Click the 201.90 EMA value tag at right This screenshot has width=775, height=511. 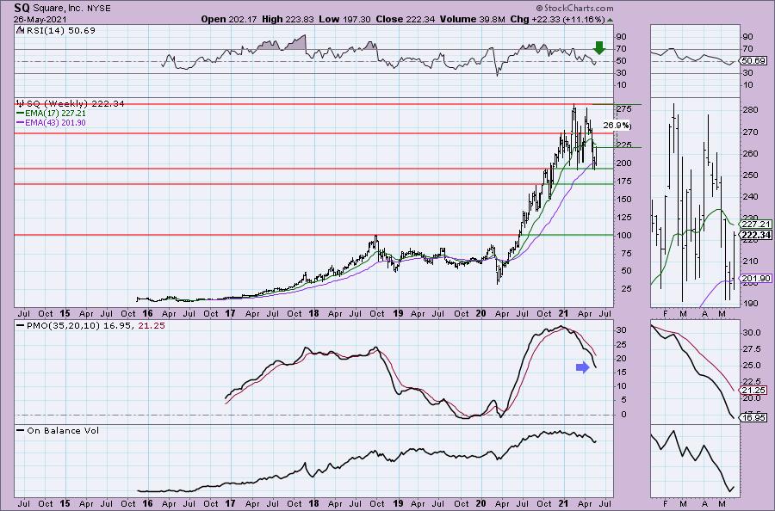click(755, 279)
